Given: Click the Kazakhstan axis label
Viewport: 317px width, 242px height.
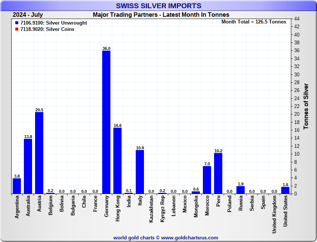Looking at the screenshot, I should [x=151, y=209].
